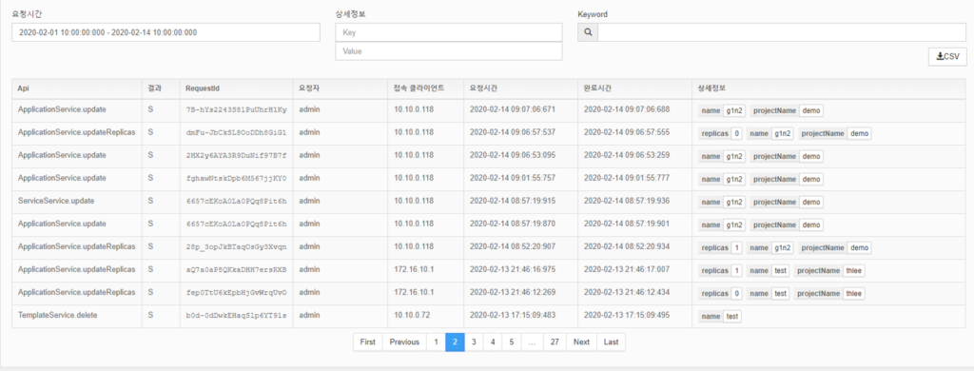
Task: Jump to page 4
Action: pyautogui.click(x=493, y=342)
